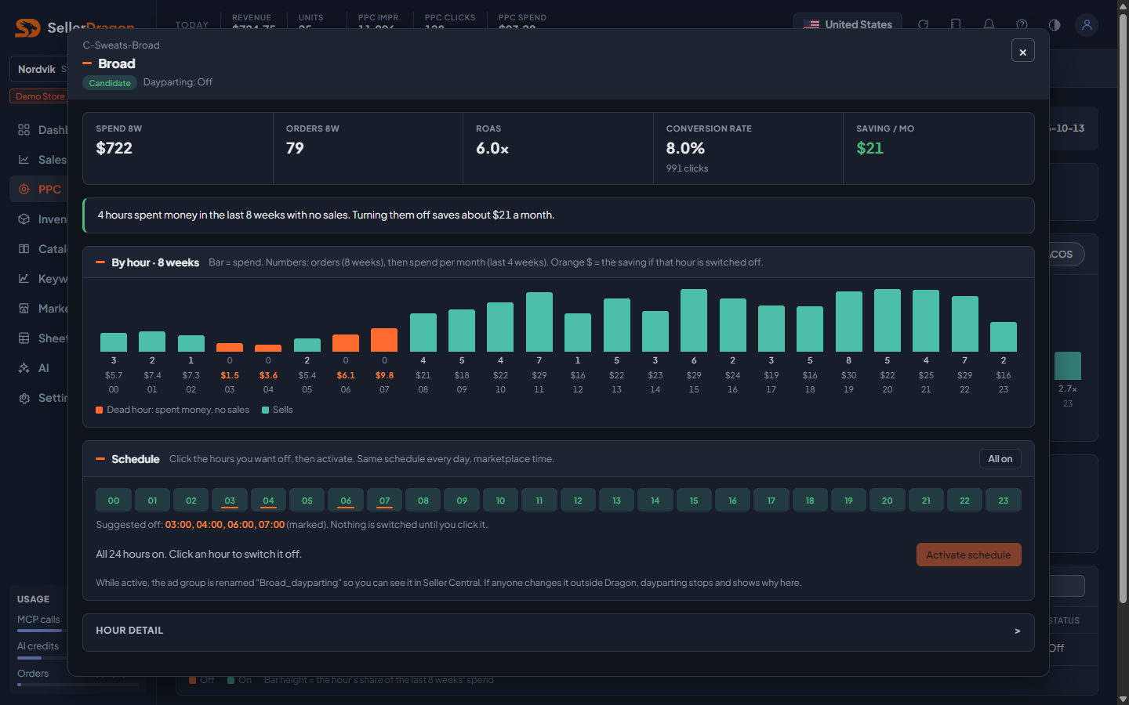Click the $21 Saving per month value
1129x705 pixels.
coord(869,148)
